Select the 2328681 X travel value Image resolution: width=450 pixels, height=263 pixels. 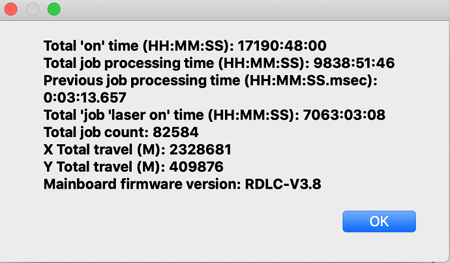point(200,149)
